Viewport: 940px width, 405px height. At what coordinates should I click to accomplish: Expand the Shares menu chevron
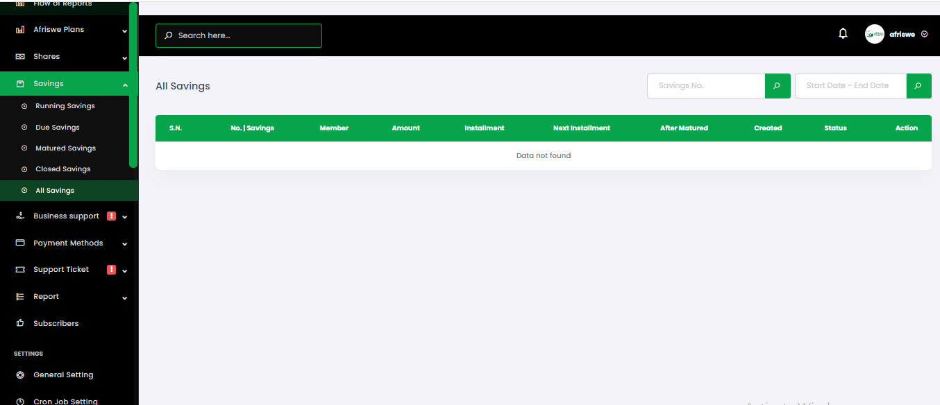click(124, 58)
